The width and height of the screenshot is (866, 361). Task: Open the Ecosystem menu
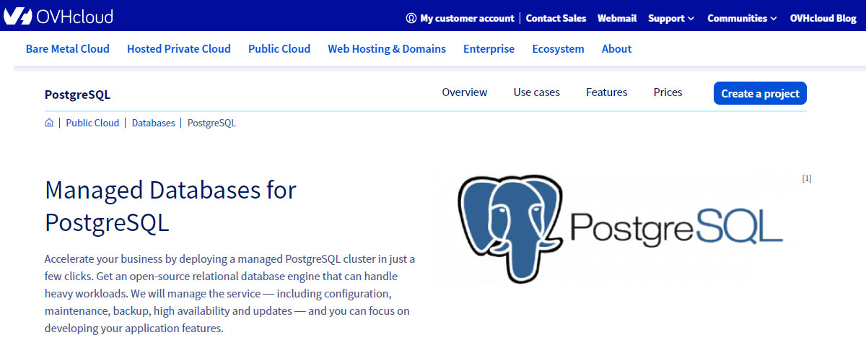pyautogui.click(x=558, y=49)
